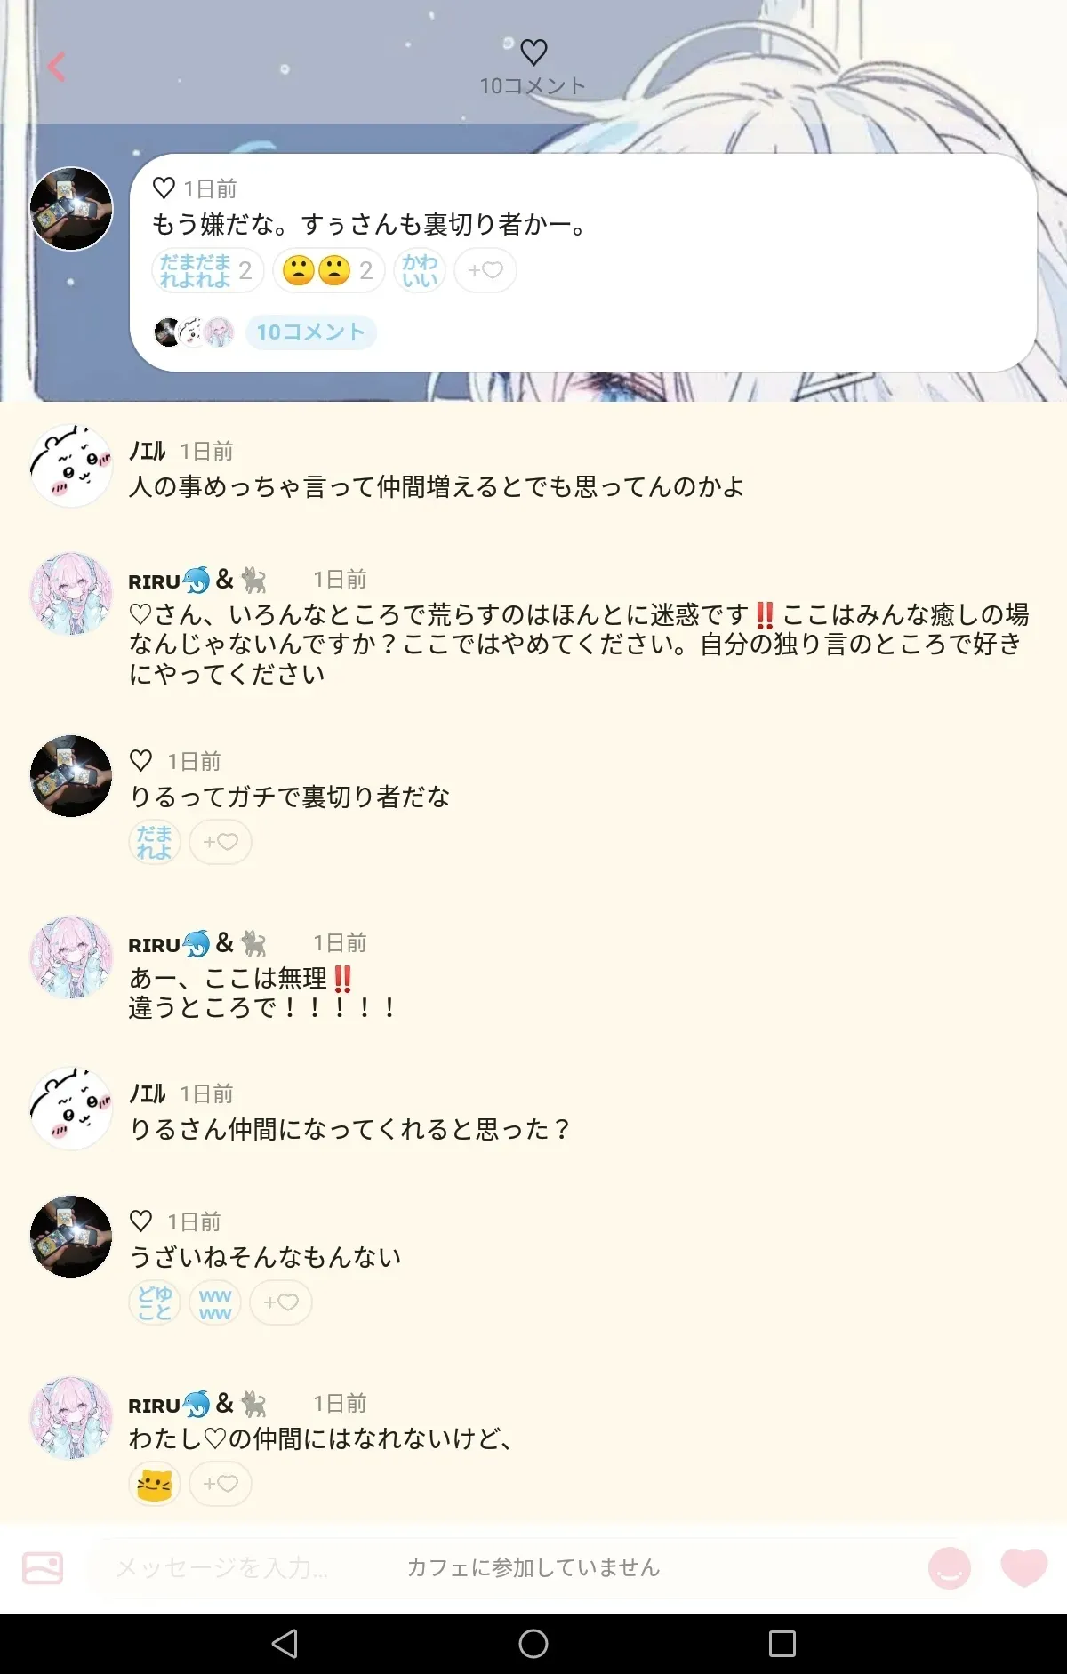Image resolution: width=1067 pixels, height=1674 pixels.
Task: Add a reaction to the main post
Action: click(x=485, y=270)
